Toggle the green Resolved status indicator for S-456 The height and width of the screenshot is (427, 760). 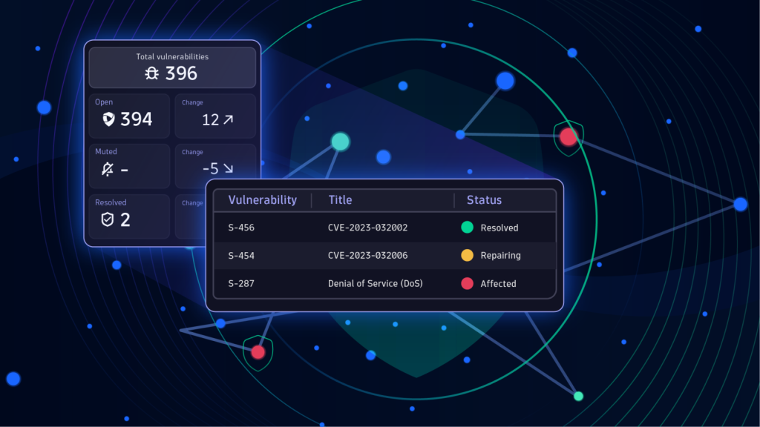point(466,228)
